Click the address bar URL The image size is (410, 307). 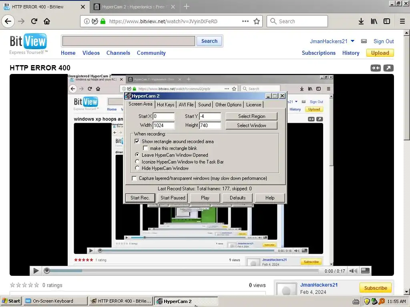(x=163, y=22)
